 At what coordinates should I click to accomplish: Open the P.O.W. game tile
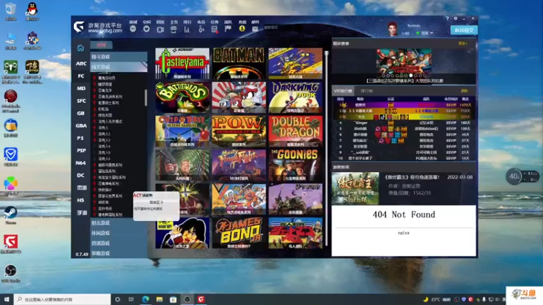point(239,131)
